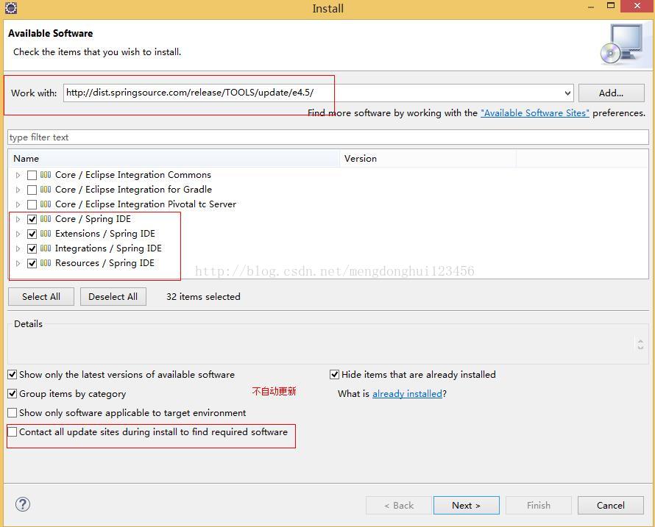Image resolution: width=655 pixels, height=527 pixels.
Task: Check the Eclipse Integration Pivotal tc Server checkbox
Action: (x=32, y=204)
